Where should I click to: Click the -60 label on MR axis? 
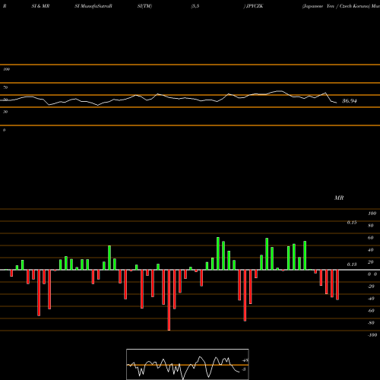(x=371, y=311)
